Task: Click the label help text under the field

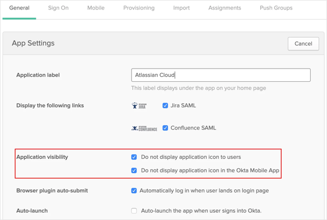Action: 199,88
